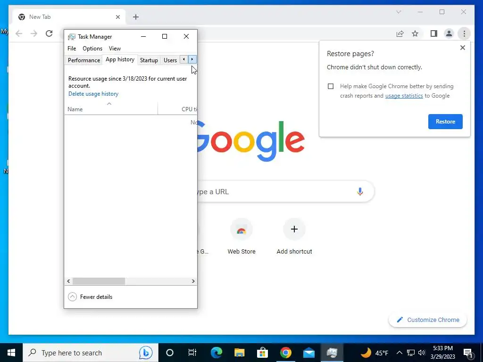Viewport: 483px width, 362px height.
Task: Close the Task Manager window
Action: (186, 36)
